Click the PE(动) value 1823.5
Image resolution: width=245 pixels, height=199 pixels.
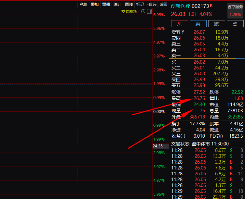click(236, 136)
